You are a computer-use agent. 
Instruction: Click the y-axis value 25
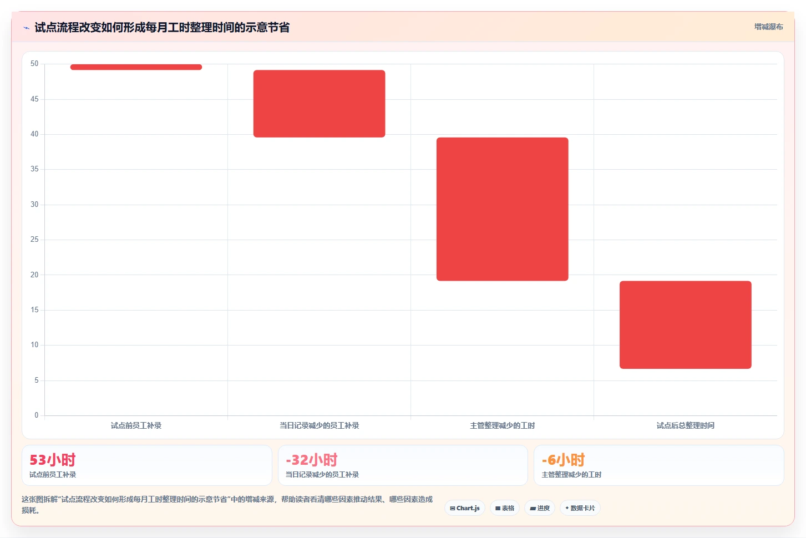(x=34, y=240)
